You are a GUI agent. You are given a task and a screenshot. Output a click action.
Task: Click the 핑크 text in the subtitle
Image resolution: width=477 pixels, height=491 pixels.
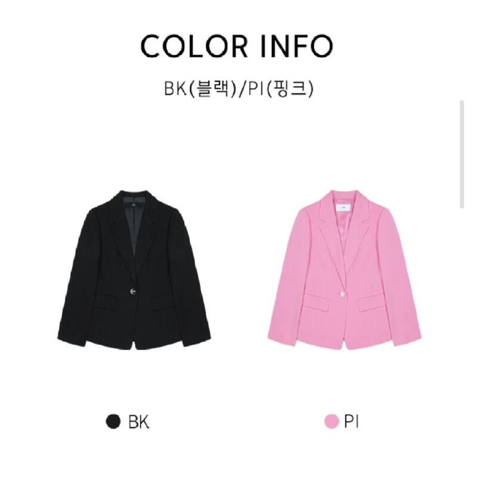tap(289, 89)
